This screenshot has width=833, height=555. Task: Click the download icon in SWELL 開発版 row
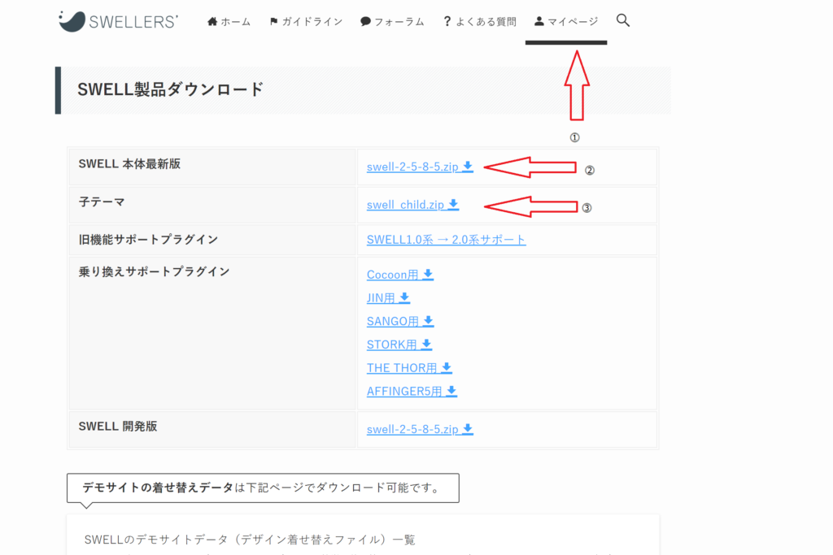click(x=468, y=429)
